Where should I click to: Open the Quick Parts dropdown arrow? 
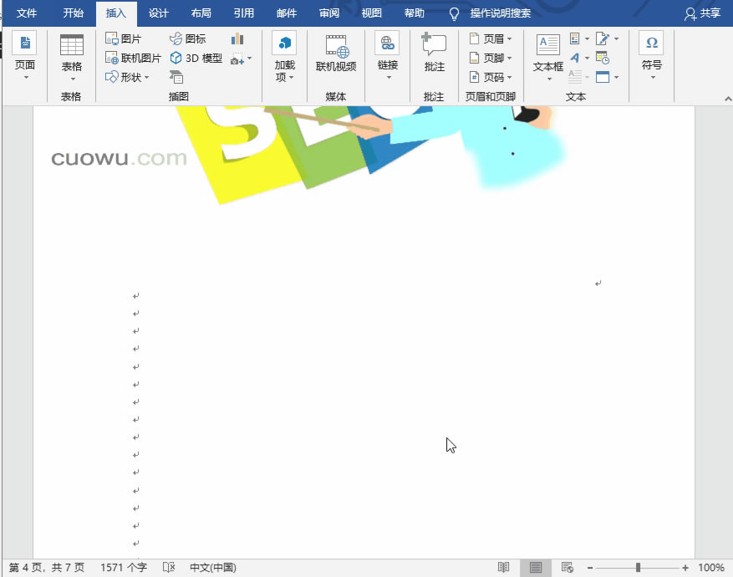[x=587, y=38]
